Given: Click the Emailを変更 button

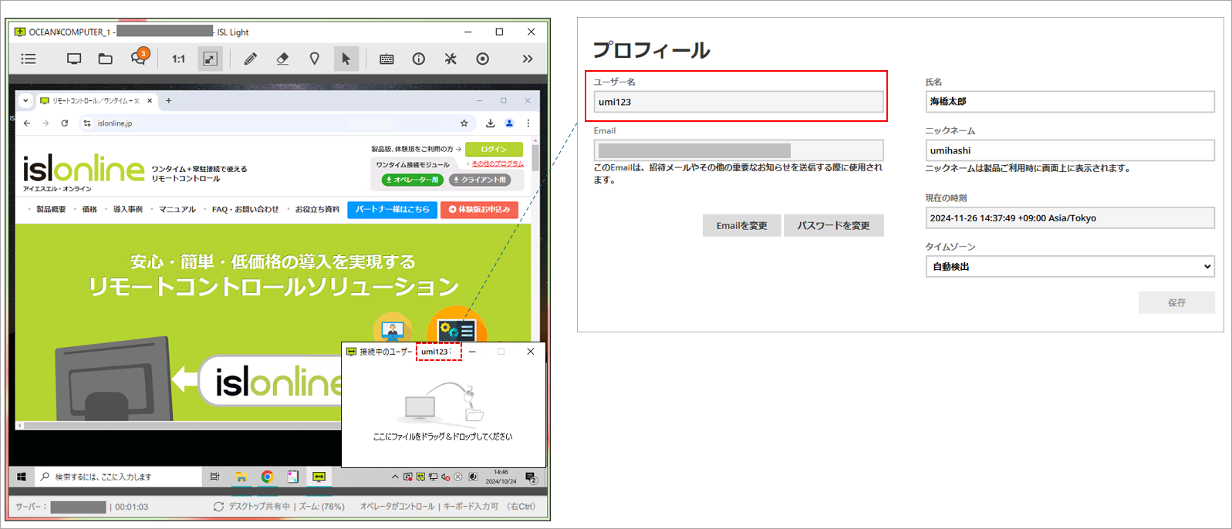Looking at the screenshot, I should click(x=741, y=225).
